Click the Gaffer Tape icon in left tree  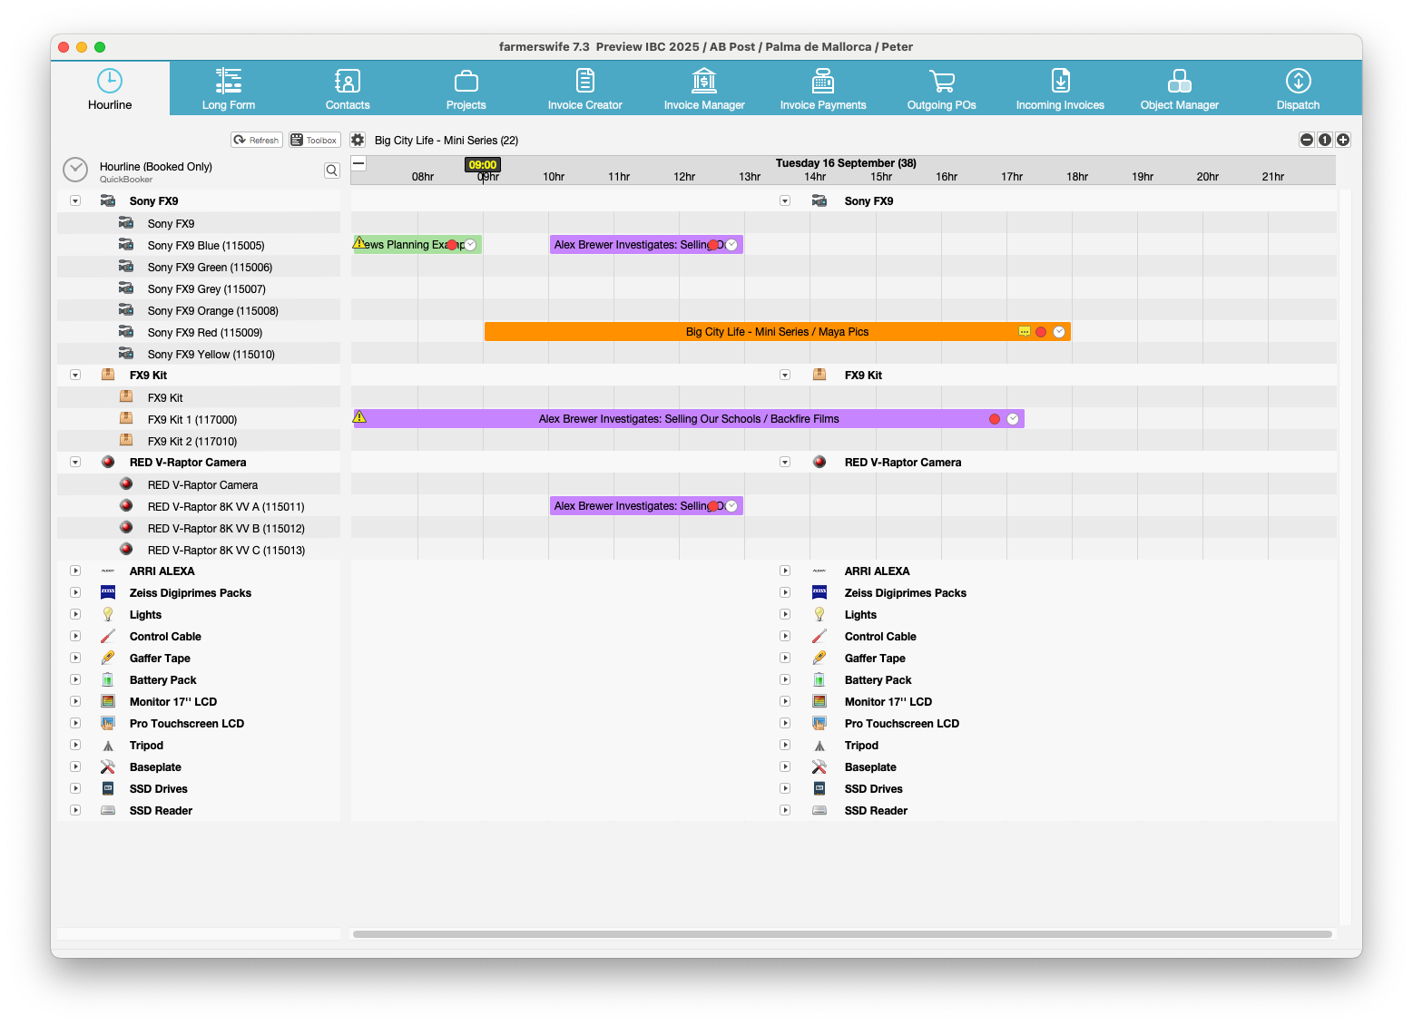(x=108, y=658)
